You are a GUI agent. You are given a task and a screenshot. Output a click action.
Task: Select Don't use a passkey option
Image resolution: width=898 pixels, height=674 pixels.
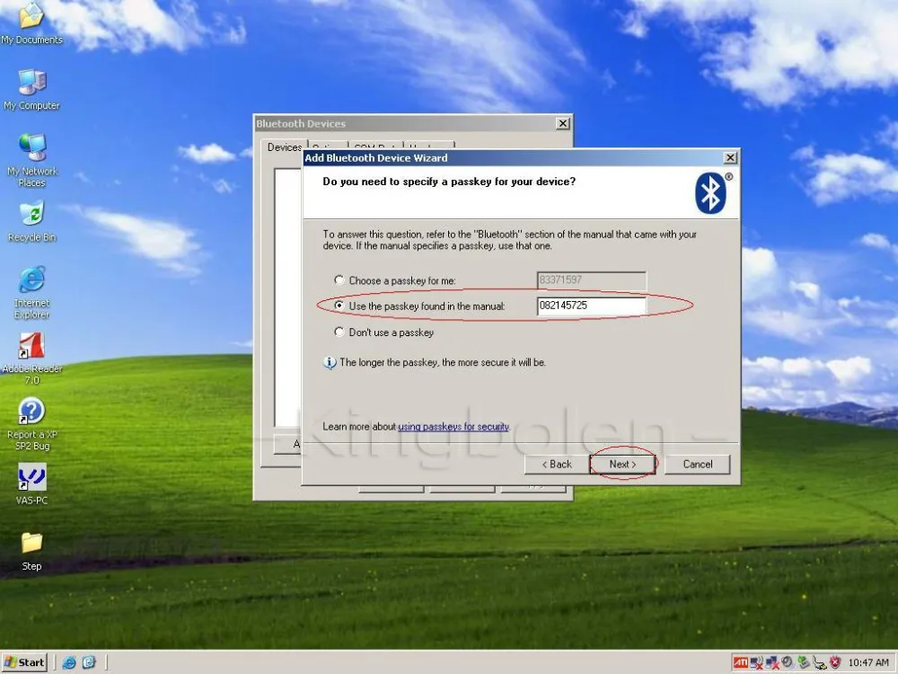pos(339,332)
